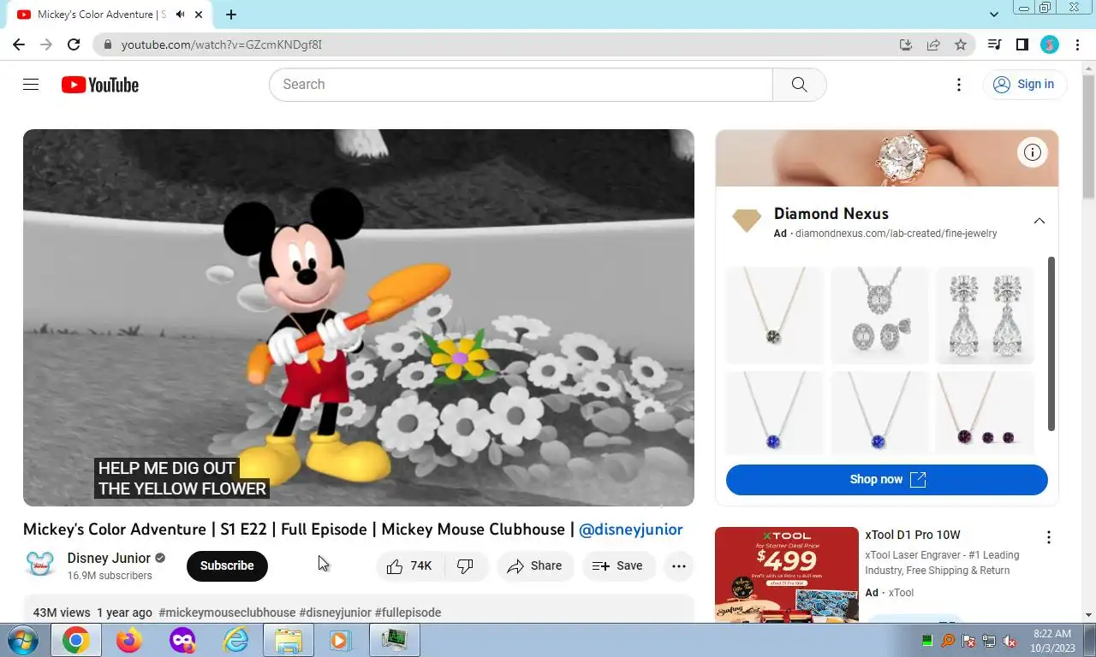
Task: Open options menu for xTool D1 Pro ad
Action: (x=1048, y=537)
